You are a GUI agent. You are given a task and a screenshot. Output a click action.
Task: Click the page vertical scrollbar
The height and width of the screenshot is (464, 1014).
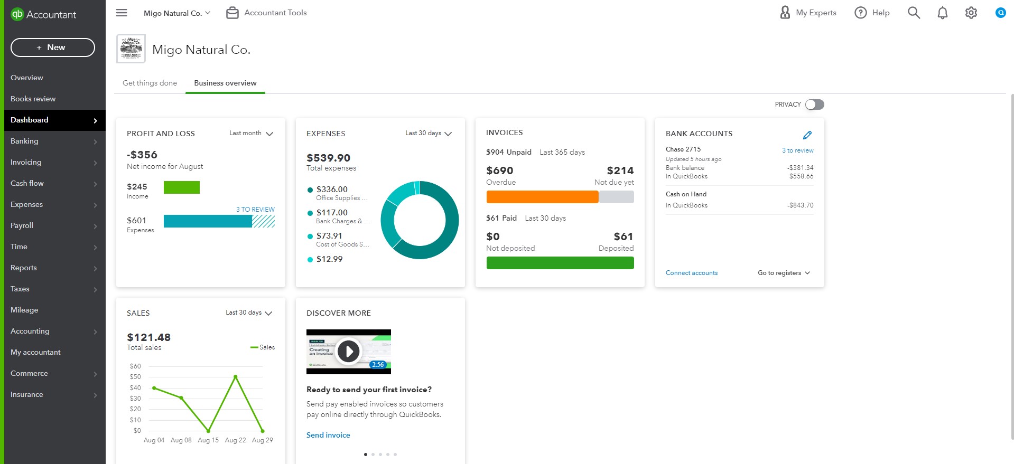pos(1012,267)
